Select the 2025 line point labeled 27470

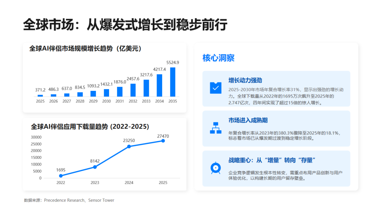click(163, 141)
